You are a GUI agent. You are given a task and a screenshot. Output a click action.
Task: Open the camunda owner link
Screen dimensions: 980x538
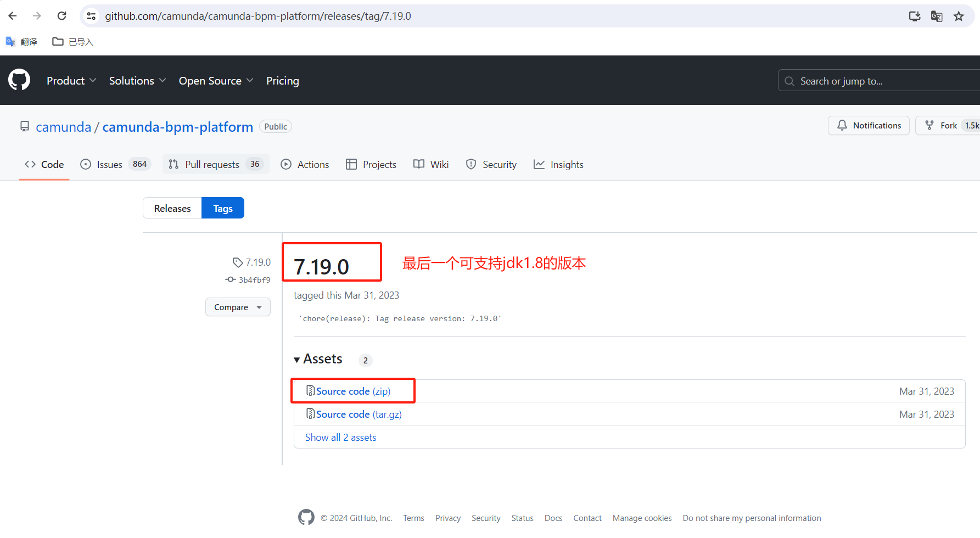click(64, 127)
